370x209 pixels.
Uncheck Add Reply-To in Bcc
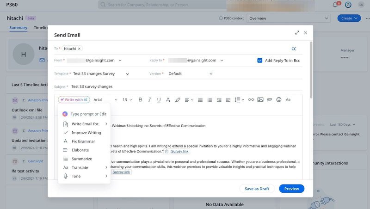pyautogui.click(x=260, y=60)
